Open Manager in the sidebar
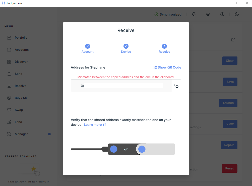 coord(21,134)
